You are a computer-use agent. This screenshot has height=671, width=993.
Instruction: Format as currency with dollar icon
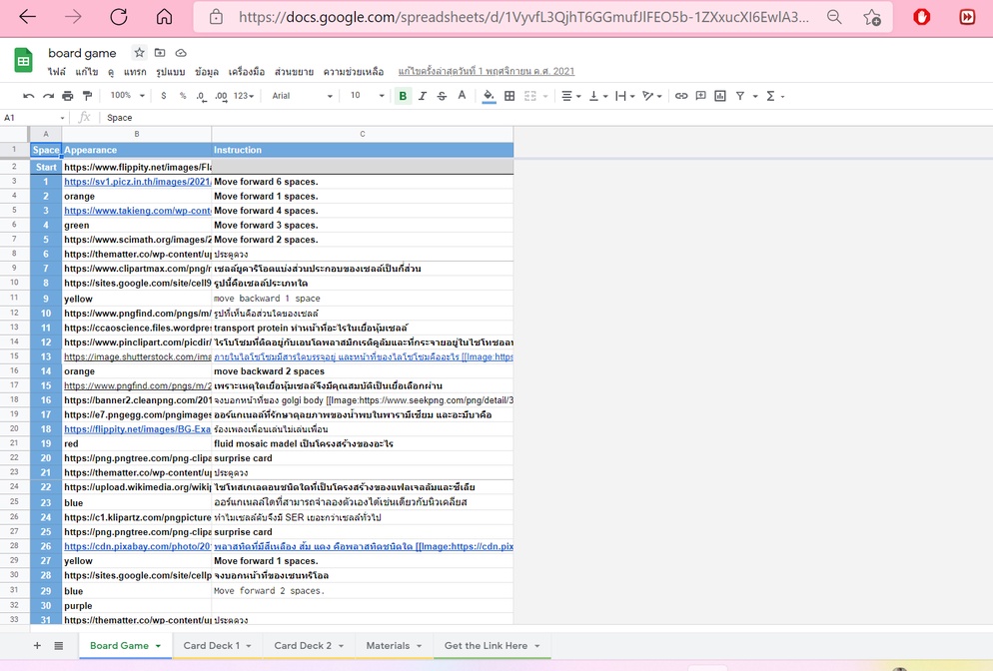pos(164,96)
